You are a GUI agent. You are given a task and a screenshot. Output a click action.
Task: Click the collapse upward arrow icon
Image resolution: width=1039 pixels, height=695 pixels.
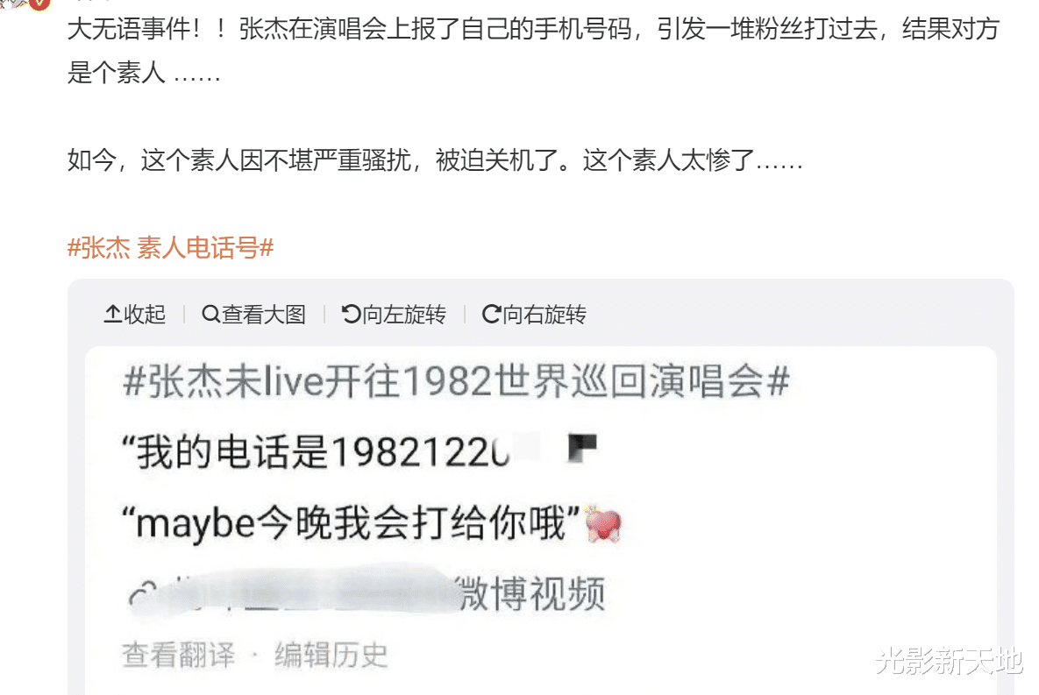click(112, 314)
